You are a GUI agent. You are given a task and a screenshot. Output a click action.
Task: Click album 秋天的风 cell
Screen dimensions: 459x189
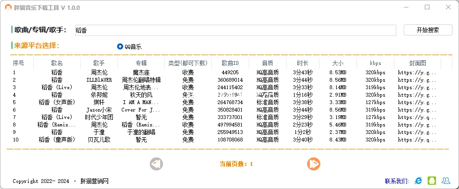click(x=141, y=95)
